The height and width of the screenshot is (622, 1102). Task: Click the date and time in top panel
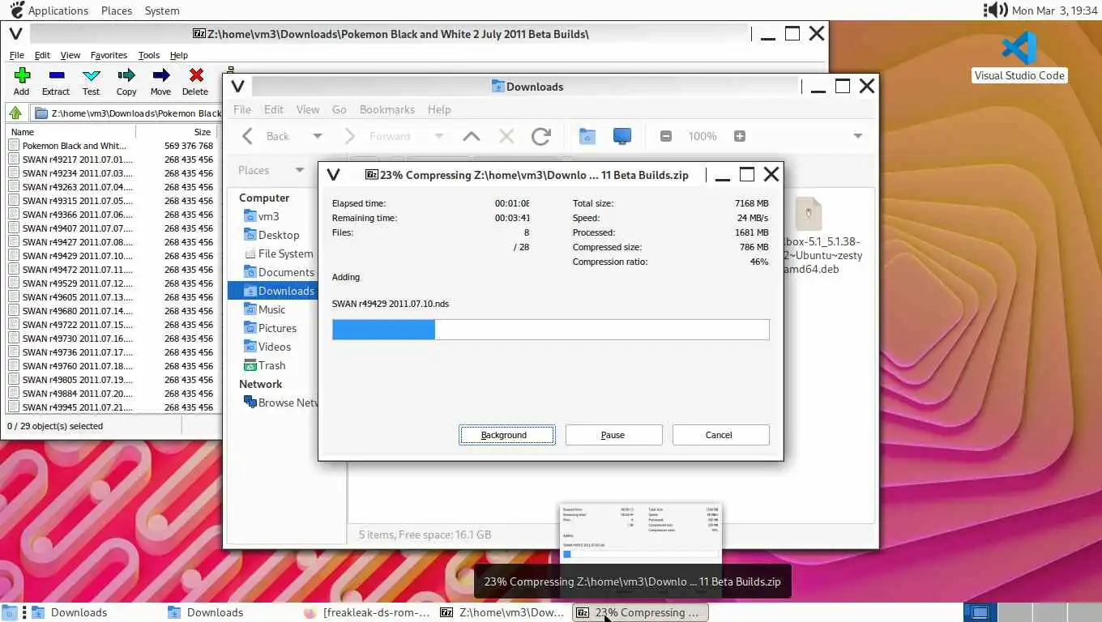[x=1054, y=11]
